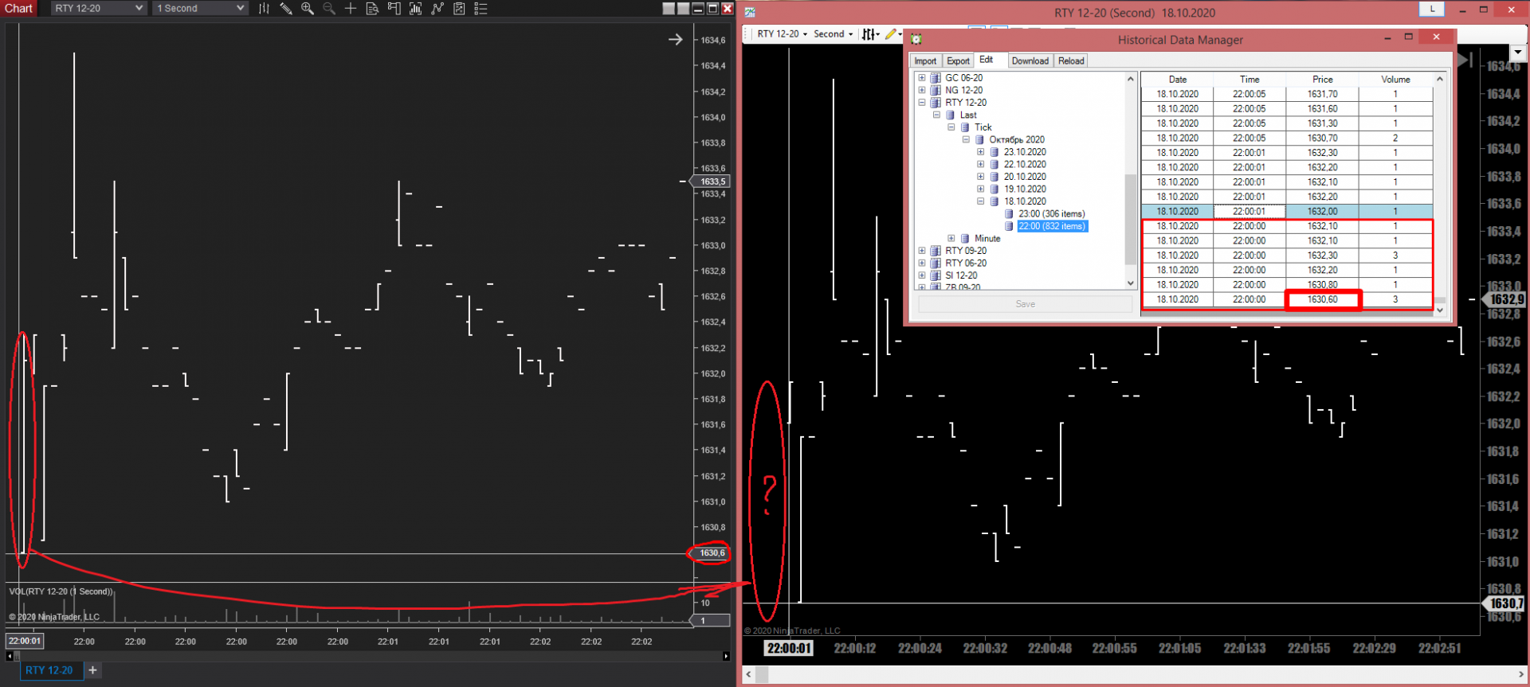This screenshot has width=1530, height=687.
Task: Click the price cell 1632,00 in highlighted row
Action: [x=1322, y=212]
